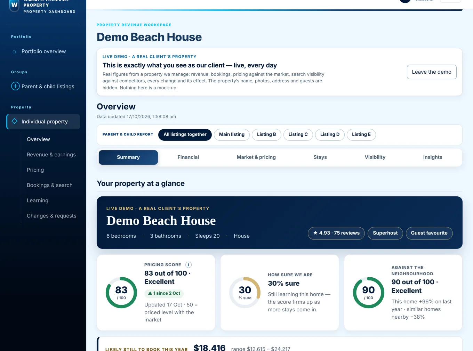This screenshot has height=351, width=473.
Task: Click the Superhost badge
Action: coord(385,233)
